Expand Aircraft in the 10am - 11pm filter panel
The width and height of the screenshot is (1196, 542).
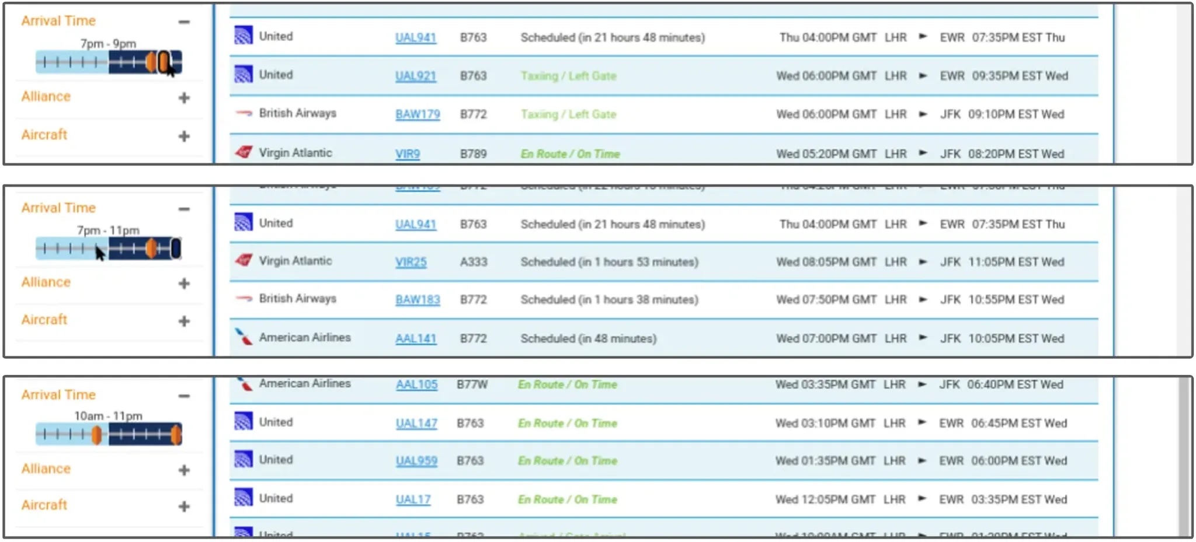184,506
